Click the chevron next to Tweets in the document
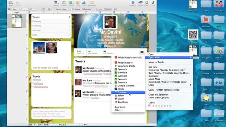226x127 pixels. tap(70, 17)
